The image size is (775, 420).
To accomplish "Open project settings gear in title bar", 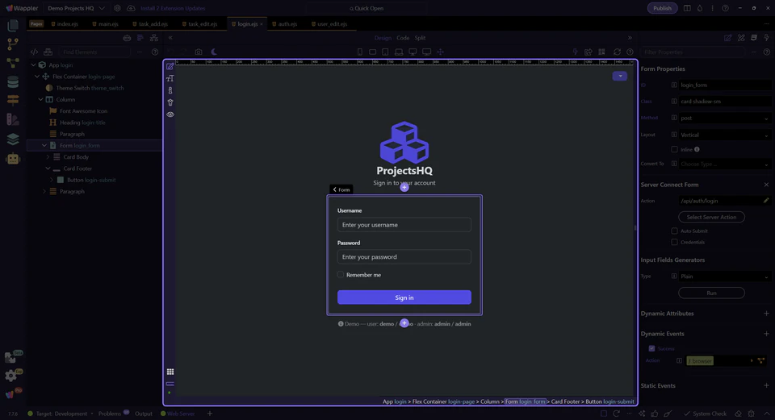I will coord(117,8).
